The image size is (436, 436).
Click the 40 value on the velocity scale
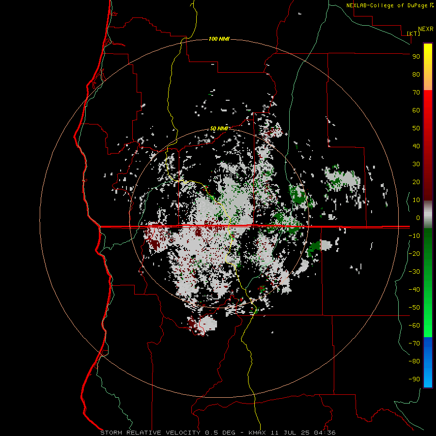pyautogui.click(x=416, y=146)
